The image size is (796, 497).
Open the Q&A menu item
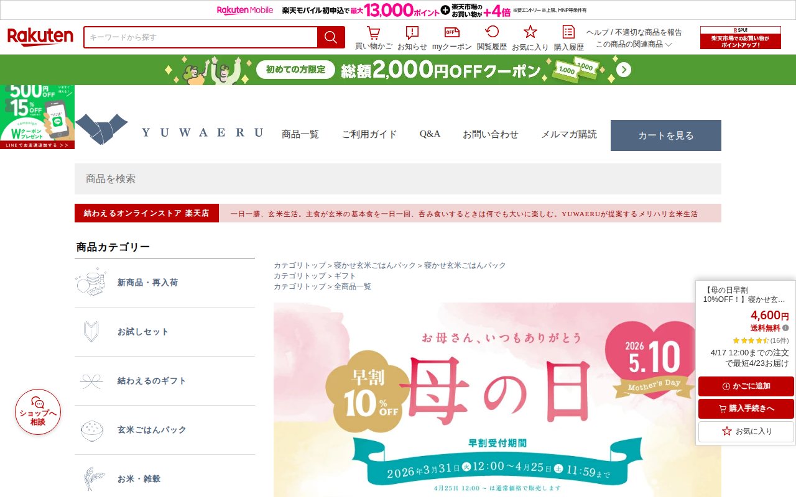pyautogui.click(x=430, y=134)
